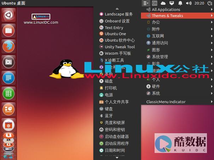
Task: Open 打印机 printers entry
Action: [117, 88]
